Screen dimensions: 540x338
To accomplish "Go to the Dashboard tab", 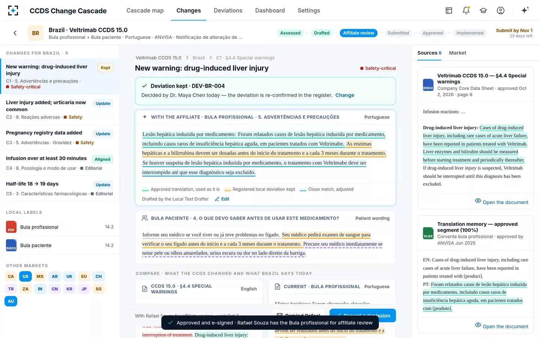I will 270,11.
